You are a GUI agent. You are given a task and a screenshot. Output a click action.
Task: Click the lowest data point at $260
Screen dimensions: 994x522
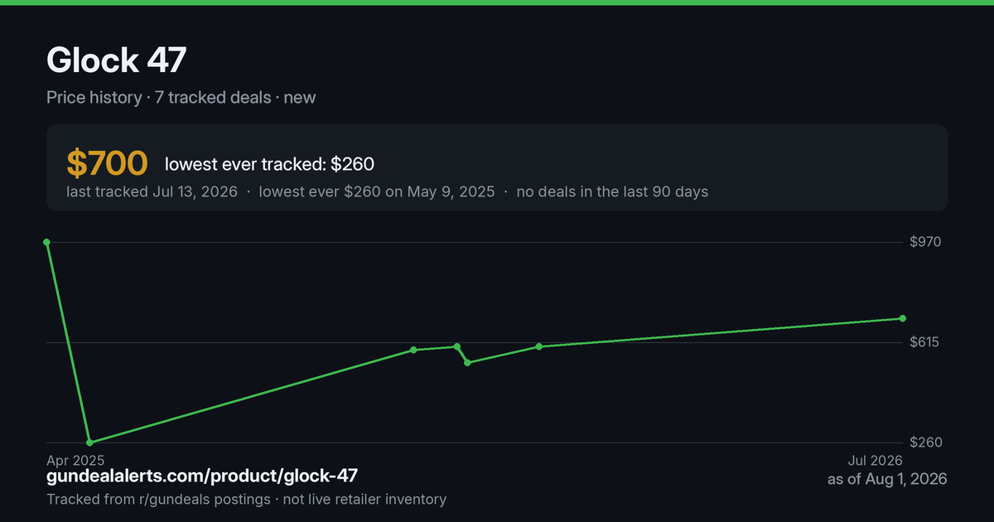(x=89, y=442)
